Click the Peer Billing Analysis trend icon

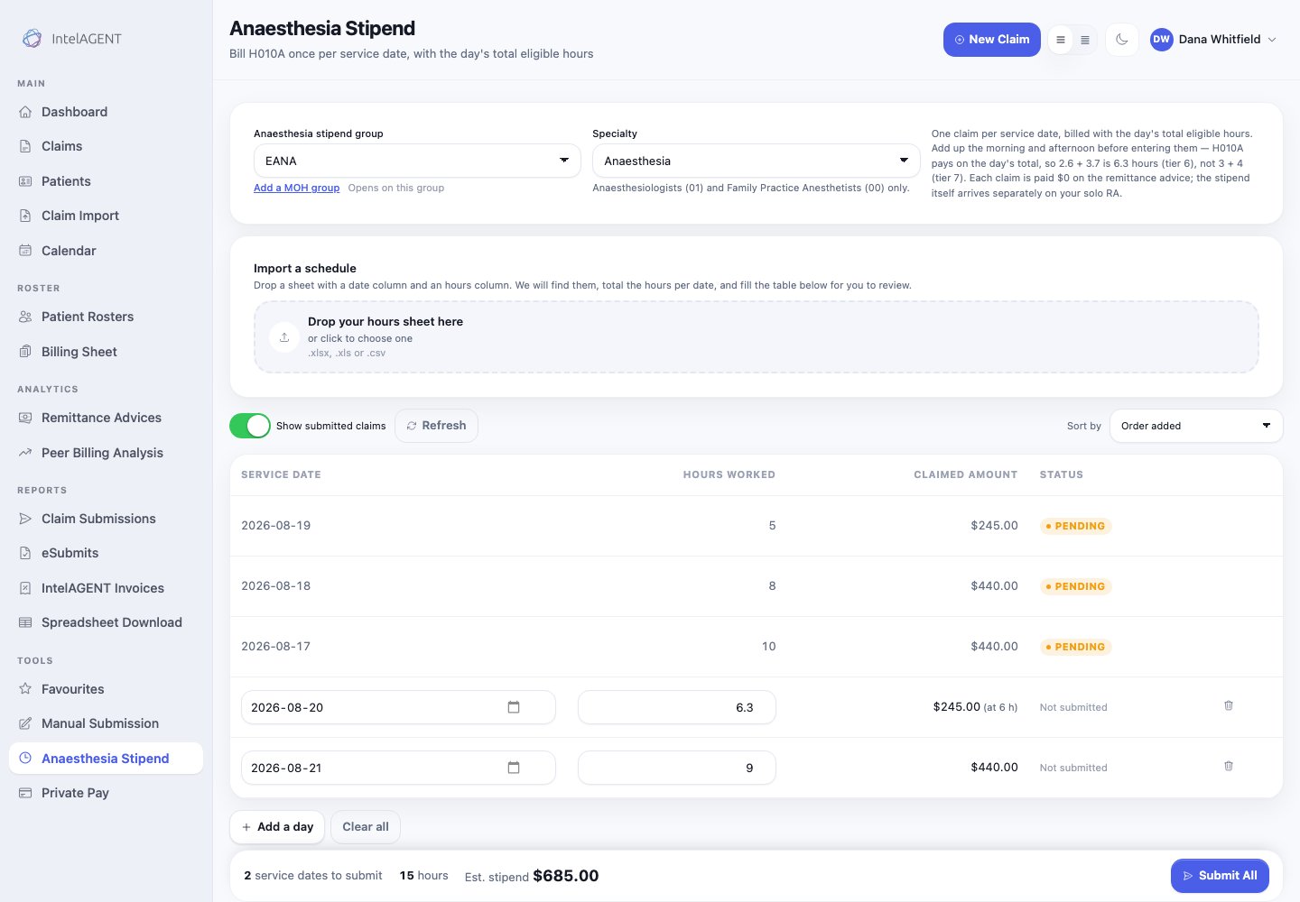[25, 453]
